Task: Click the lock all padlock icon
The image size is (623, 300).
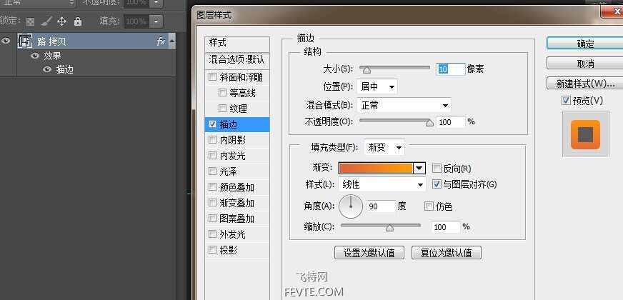Action: [x=77, y=21]
